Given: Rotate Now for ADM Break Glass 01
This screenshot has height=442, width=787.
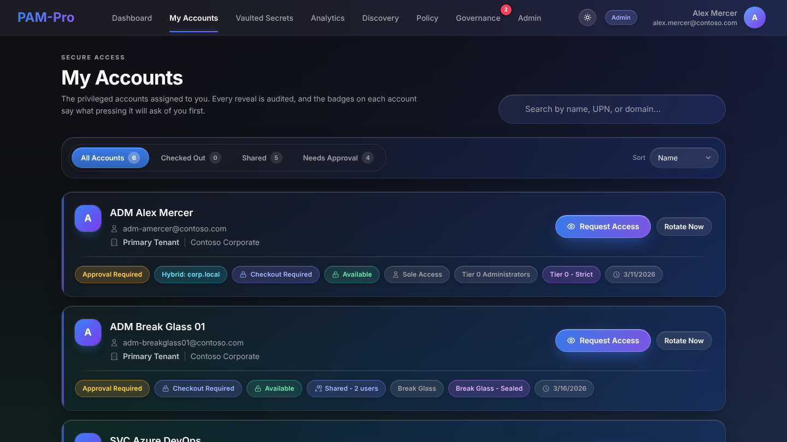Looking at the screenshot, I should [x=684, y=341].
